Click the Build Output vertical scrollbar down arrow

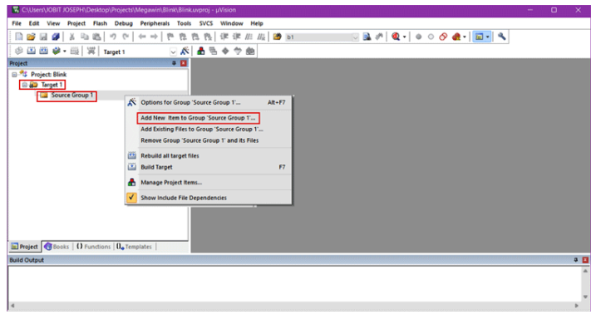(x=585, y=297)
